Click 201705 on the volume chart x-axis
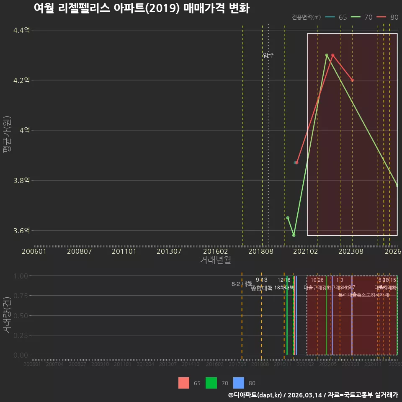The width and height of the screenshot is (402, 402). click(x=237, y=364)
